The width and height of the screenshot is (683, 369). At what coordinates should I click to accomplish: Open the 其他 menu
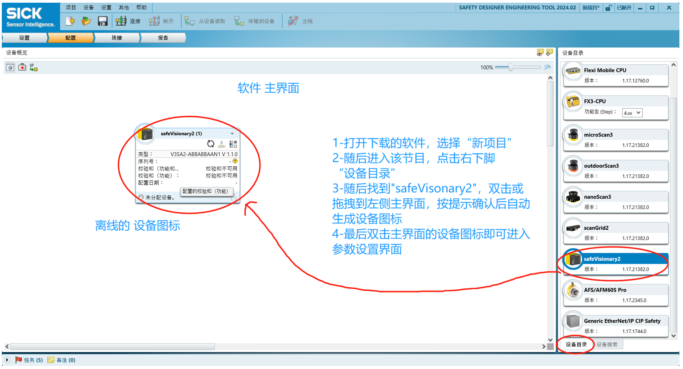click(x=124, y=7)
